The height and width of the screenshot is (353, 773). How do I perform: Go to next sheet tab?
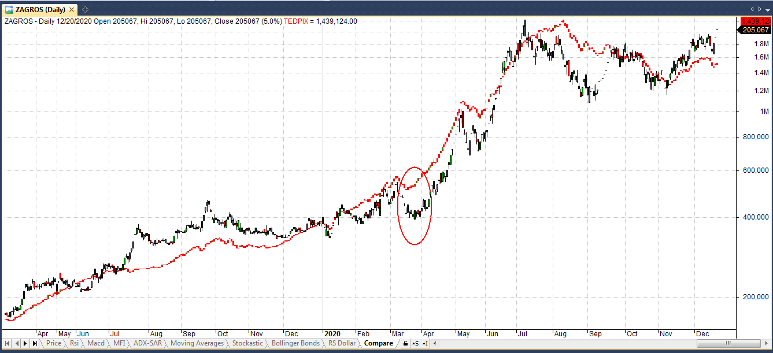click(26, 343)
